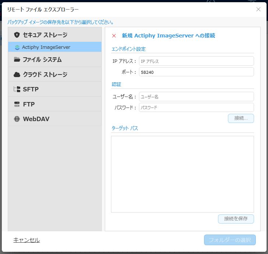Click the FTP server icon
Screen dimensions: 268x254
pos(17,104)
